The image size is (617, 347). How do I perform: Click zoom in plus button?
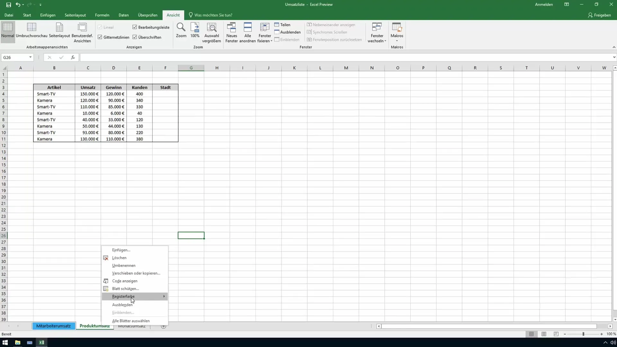click(602, 334)
